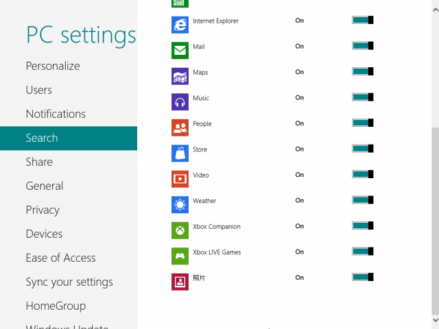Click the On status beside Mail

[300, 46]
